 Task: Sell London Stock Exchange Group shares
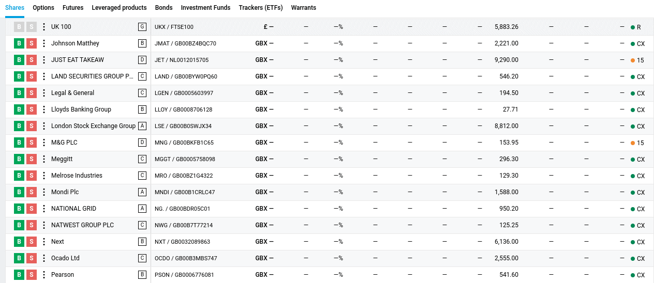32,126
